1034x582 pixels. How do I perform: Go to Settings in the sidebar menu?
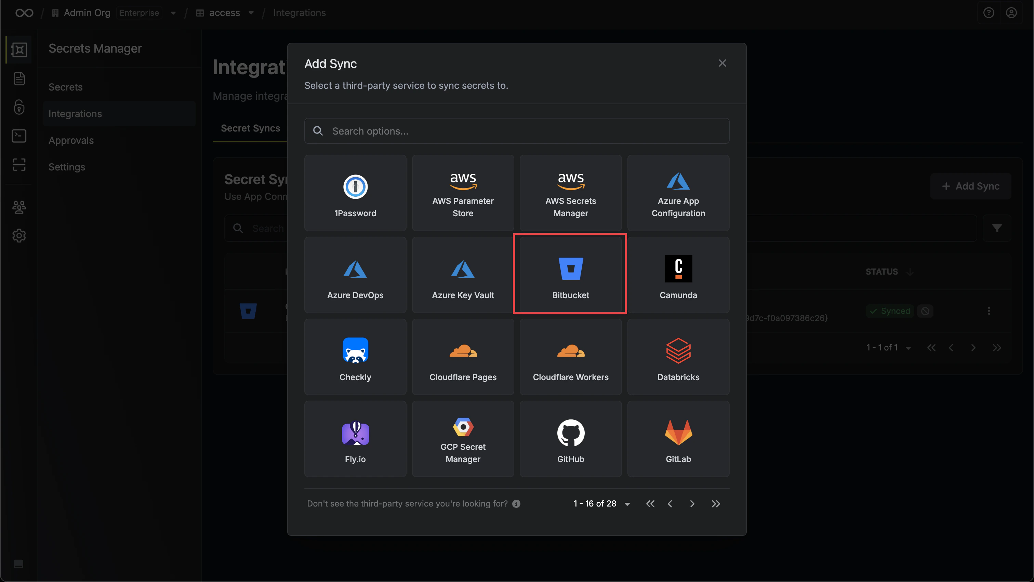(x=119, y=167)
